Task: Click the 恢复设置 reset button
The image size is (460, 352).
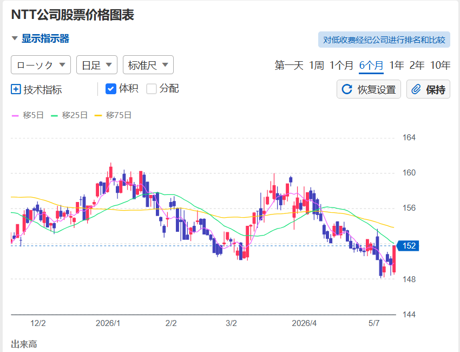Action: tap(369, 89)
